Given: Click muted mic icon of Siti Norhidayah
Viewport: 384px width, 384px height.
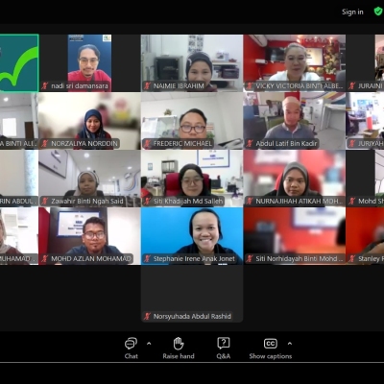Looking at the screenshot, I should (x=250, y=258).
